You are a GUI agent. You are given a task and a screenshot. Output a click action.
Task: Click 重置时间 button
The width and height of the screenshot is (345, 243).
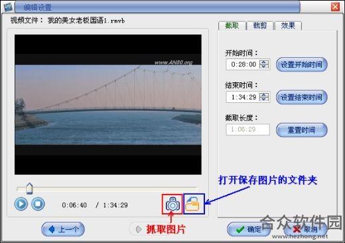(x=302, y=130)
